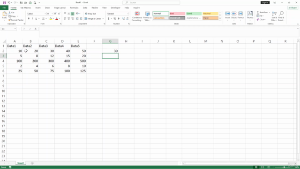Image resolution: width=300 pixels, height=169 pixels.
Task: Toggle right text alignment
Action: pyautogui.click(x=73, y=19)
